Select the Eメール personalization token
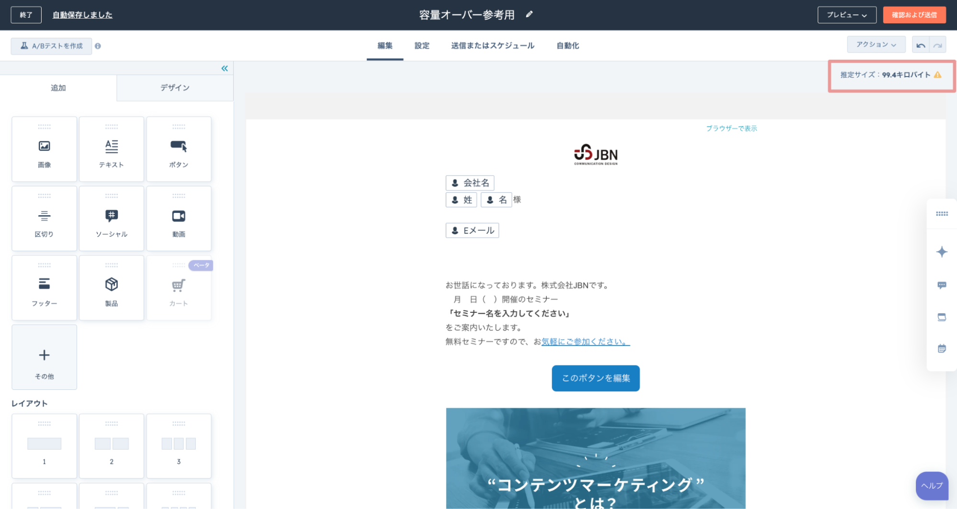The width and height of the screenshot is (957, 509). pyautogui.click(x=472, y=230)
